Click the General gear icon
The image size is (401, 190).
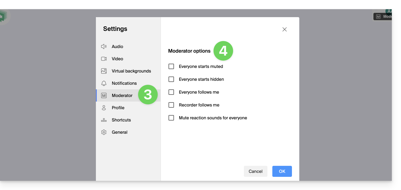tap(104, 132)
